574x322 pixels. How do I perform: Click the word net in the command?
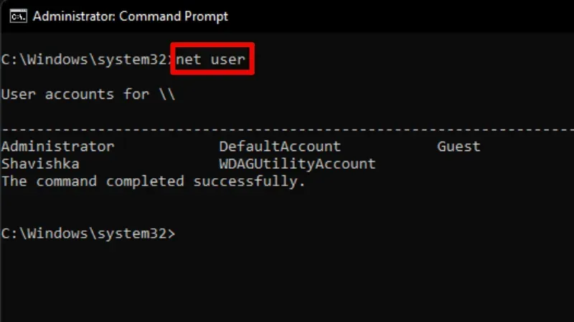tap(189, 59)
